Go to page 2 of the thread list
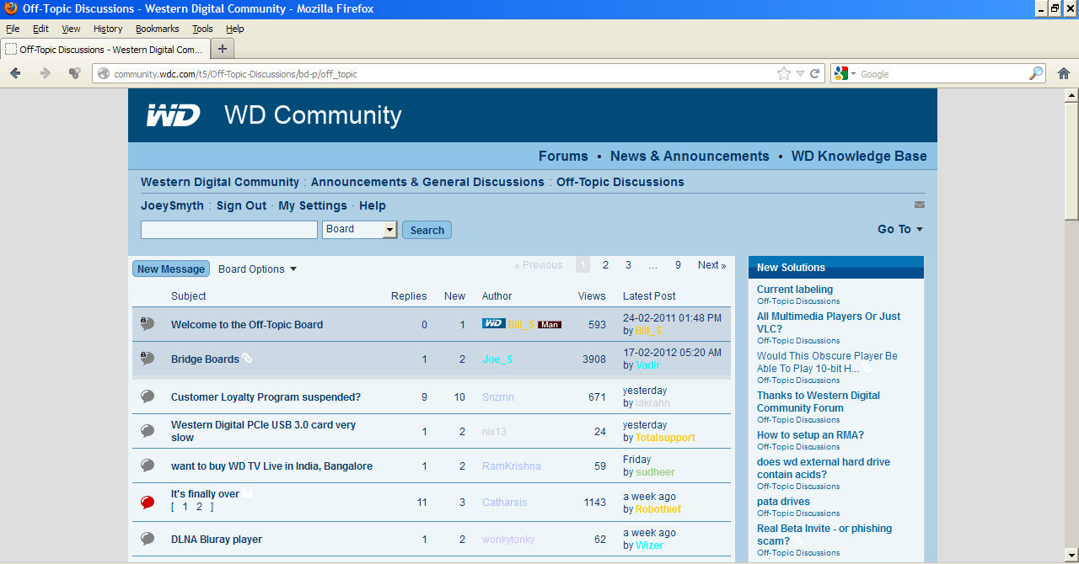 (605, 265)
